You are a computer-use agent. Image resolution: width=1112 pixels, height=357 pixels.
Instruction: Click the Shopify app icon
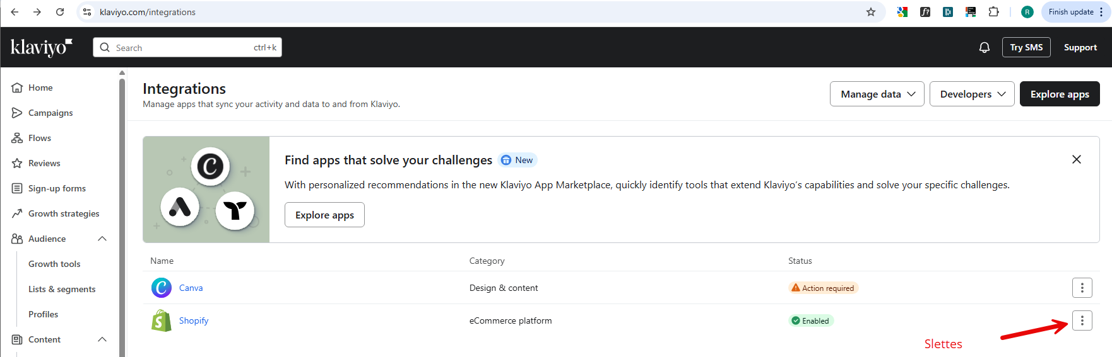click(x=162, y=320)
